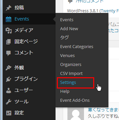Go to Venues in the submenu
This screenshot has width=119, height=120.
(67, 56)
